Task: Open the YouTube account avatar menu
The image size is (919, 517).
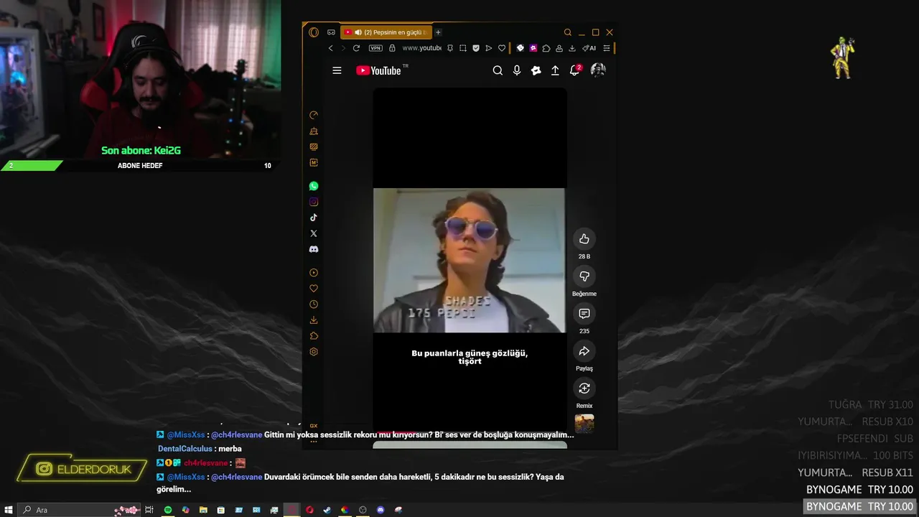Action: click(598, 70)
